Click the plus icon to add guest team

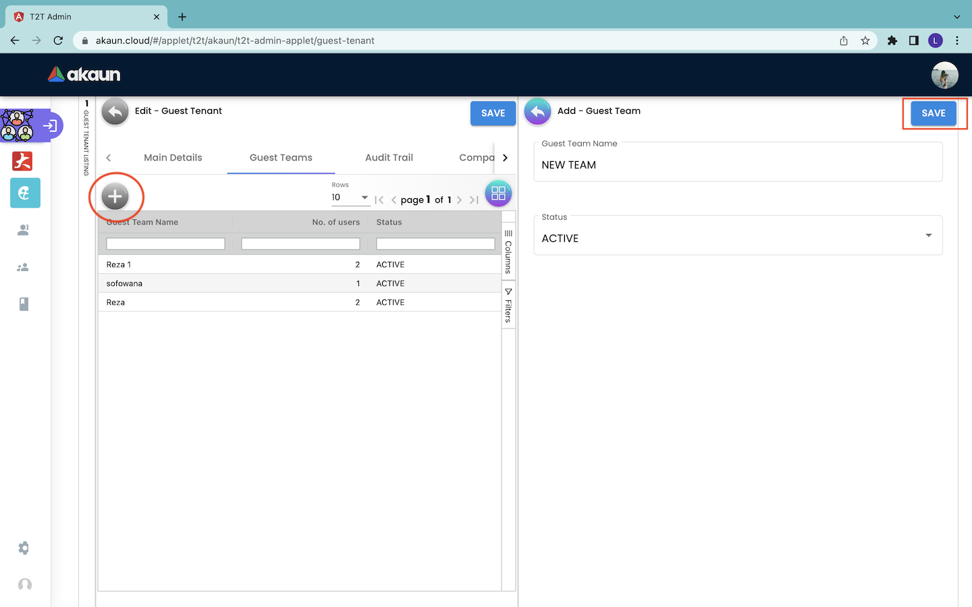[115, 196]
